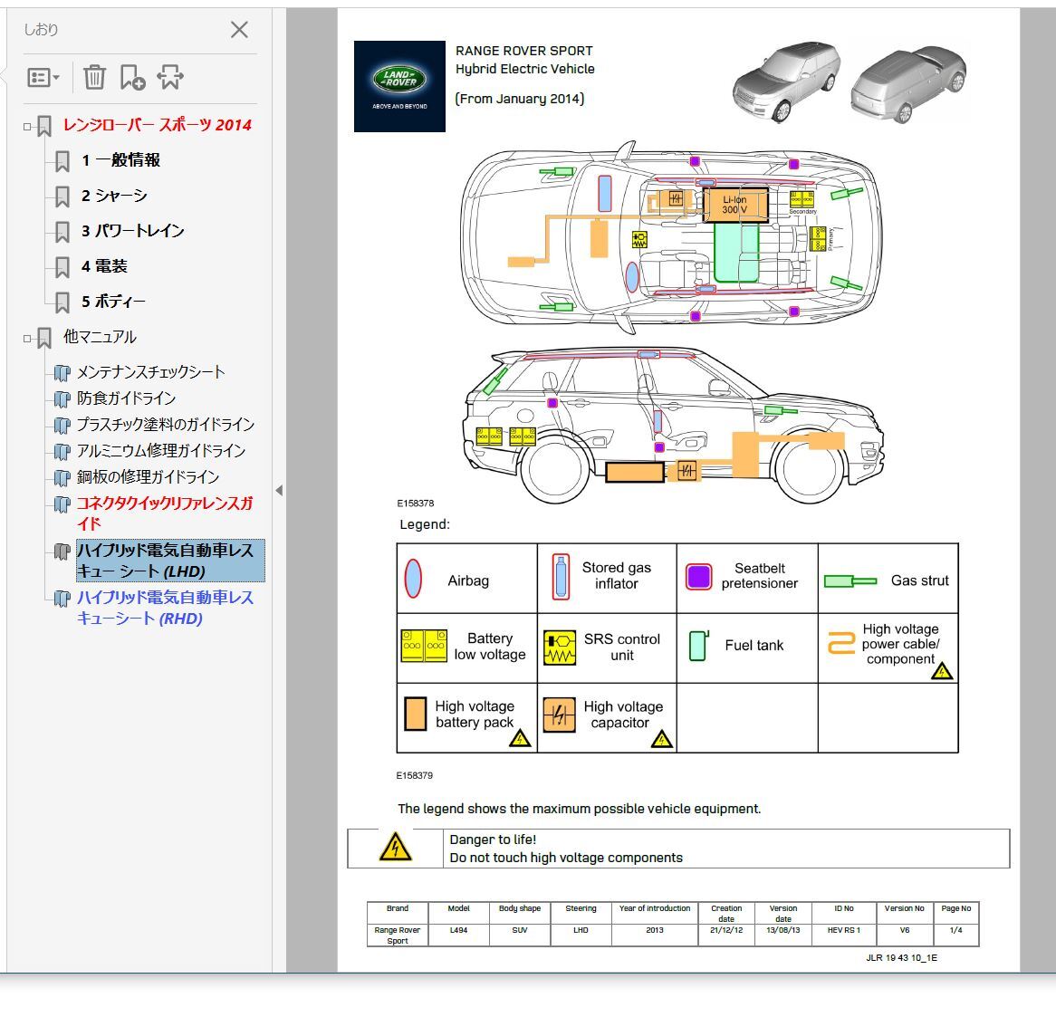Open プラスチック塗料のガイドライン bookmark
This screenshot has height=1017, width=1056.
pyautogui.click(x=166, y=425)
